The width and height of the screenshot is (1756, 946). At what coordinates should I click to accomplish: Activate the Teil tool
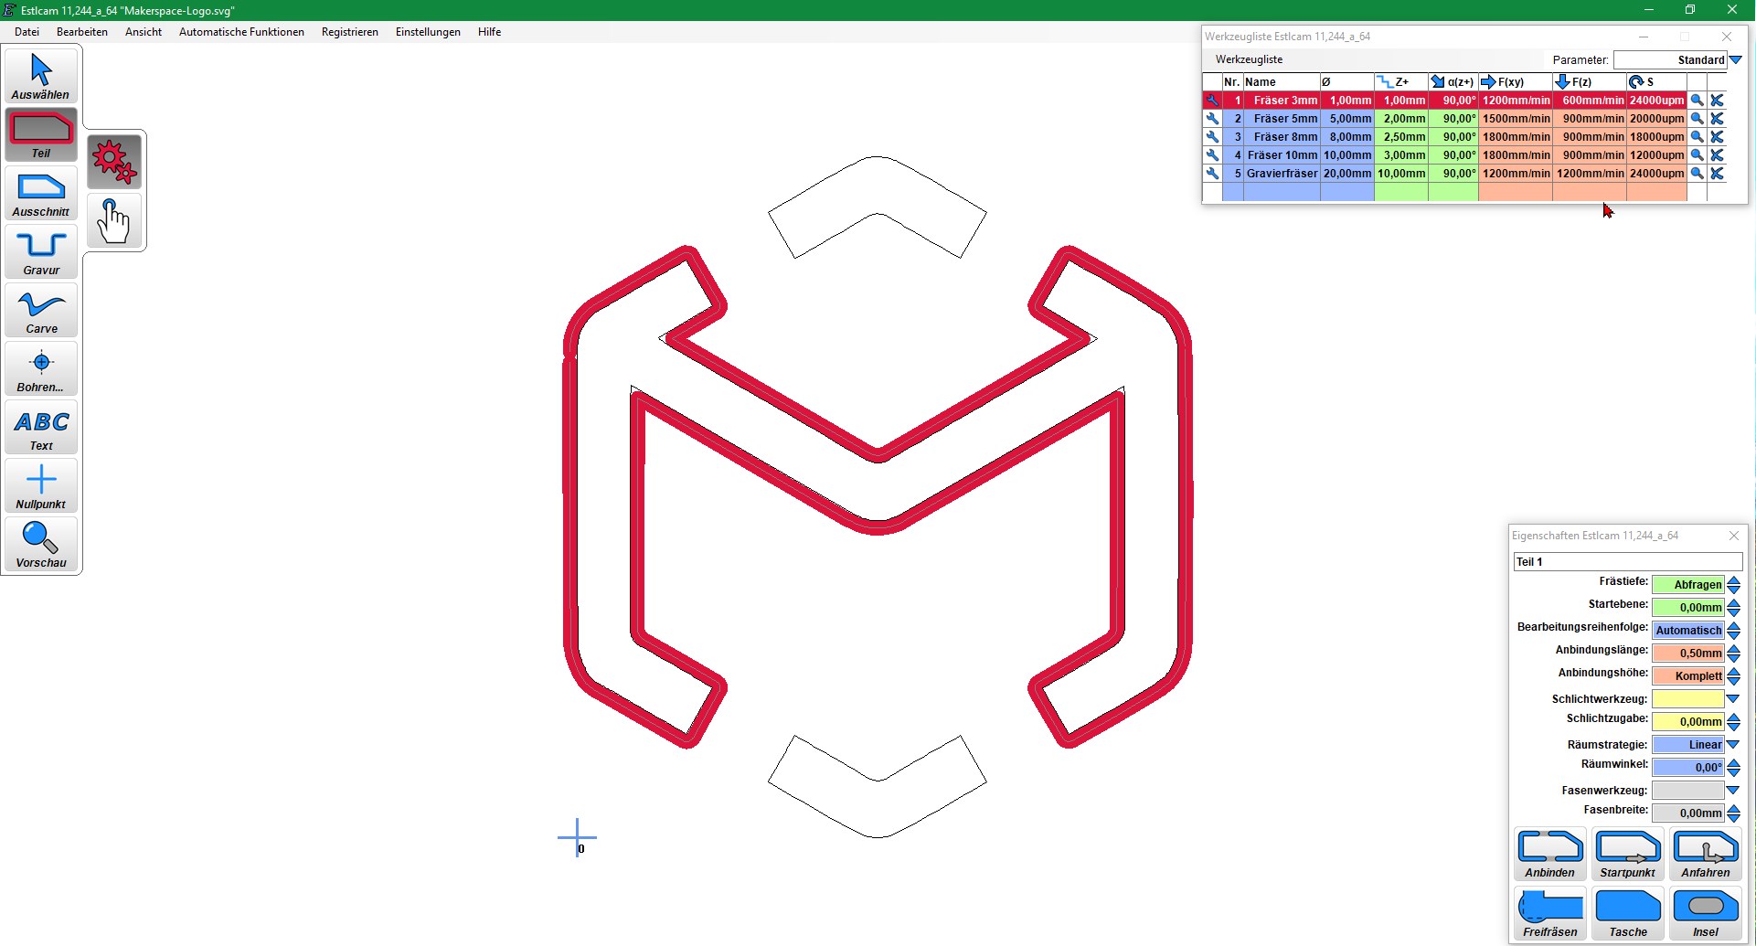pyautogui.click(x=41, y=135)
